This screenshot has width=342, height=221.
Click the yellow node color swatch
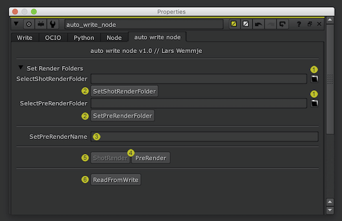click(234, 24)
